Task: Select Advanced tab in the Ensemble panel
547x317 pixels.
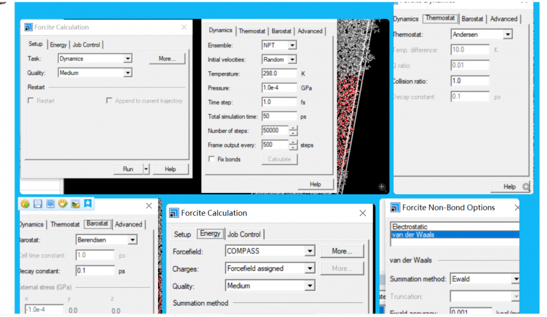Action: click(310, 31)
